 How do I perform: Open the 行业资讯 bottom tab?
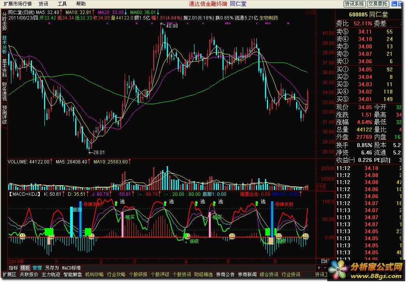[x=291, y=275]
